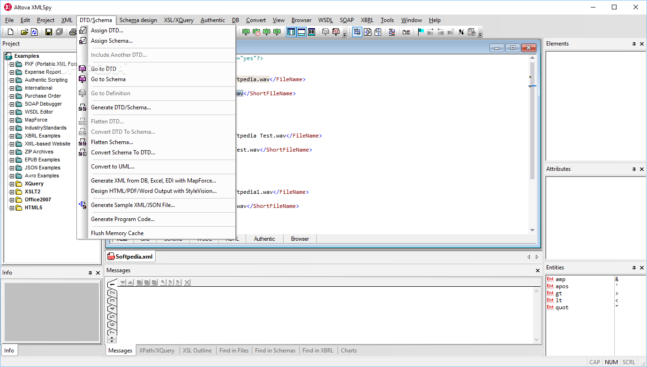Viewport: 647px width, 367px height.
Task: Switch to the Find in Files tab
Action: tap(234, 351)
